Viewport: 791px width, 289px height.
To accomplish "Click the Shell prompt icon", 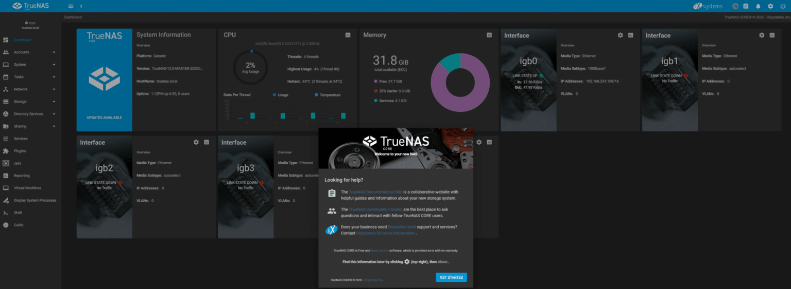I will (x=6, y=213).
